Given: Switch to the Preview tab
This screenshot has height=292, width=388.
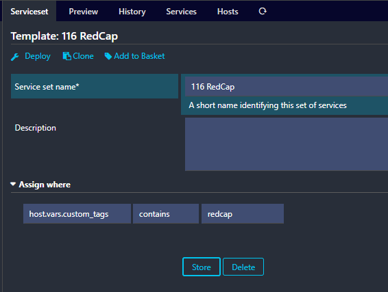Looking at the screenshot, I should click(x=84, y=12).
